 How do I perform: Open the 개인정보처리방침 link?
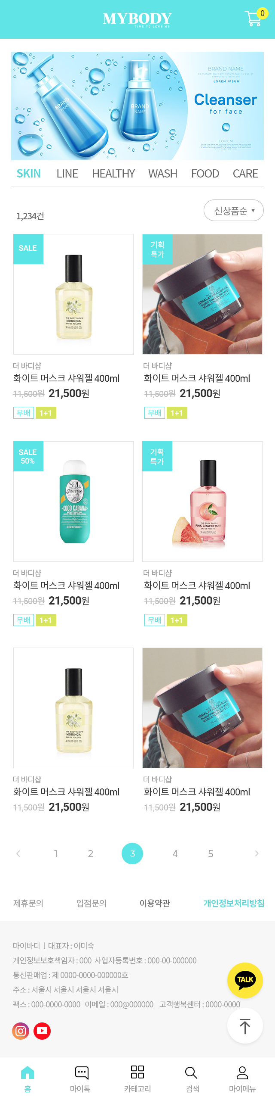click(234, 903)
